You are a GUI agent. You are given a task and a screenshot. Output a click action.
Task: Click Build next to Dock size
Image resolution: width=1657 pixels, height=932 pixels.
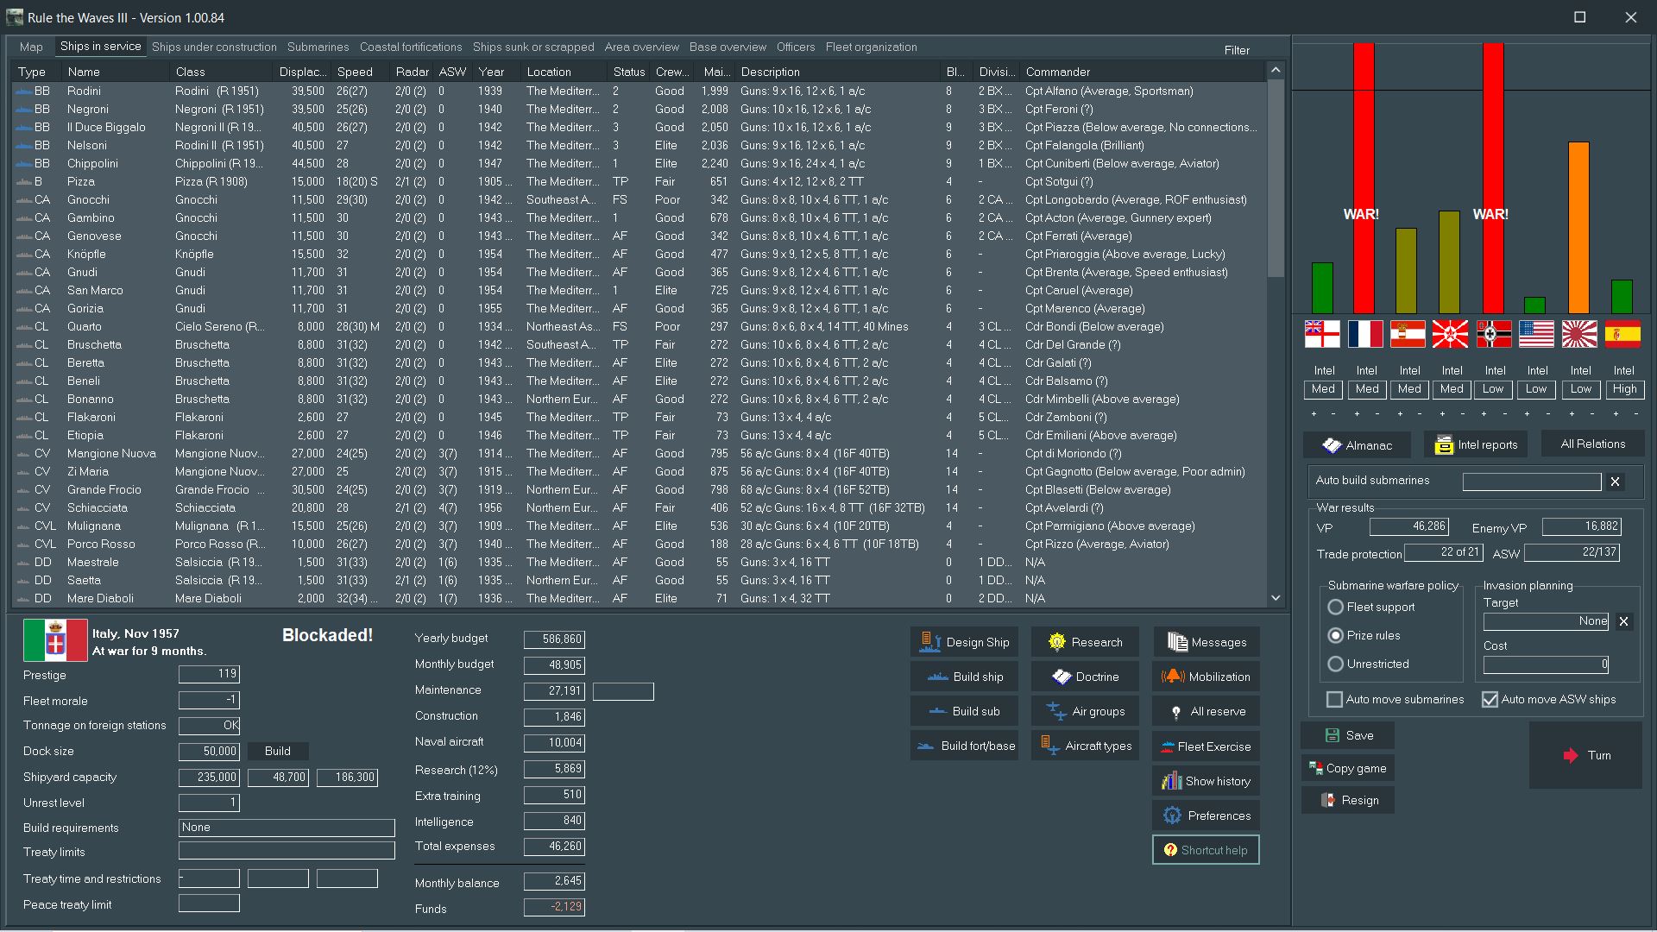[278, 751]
